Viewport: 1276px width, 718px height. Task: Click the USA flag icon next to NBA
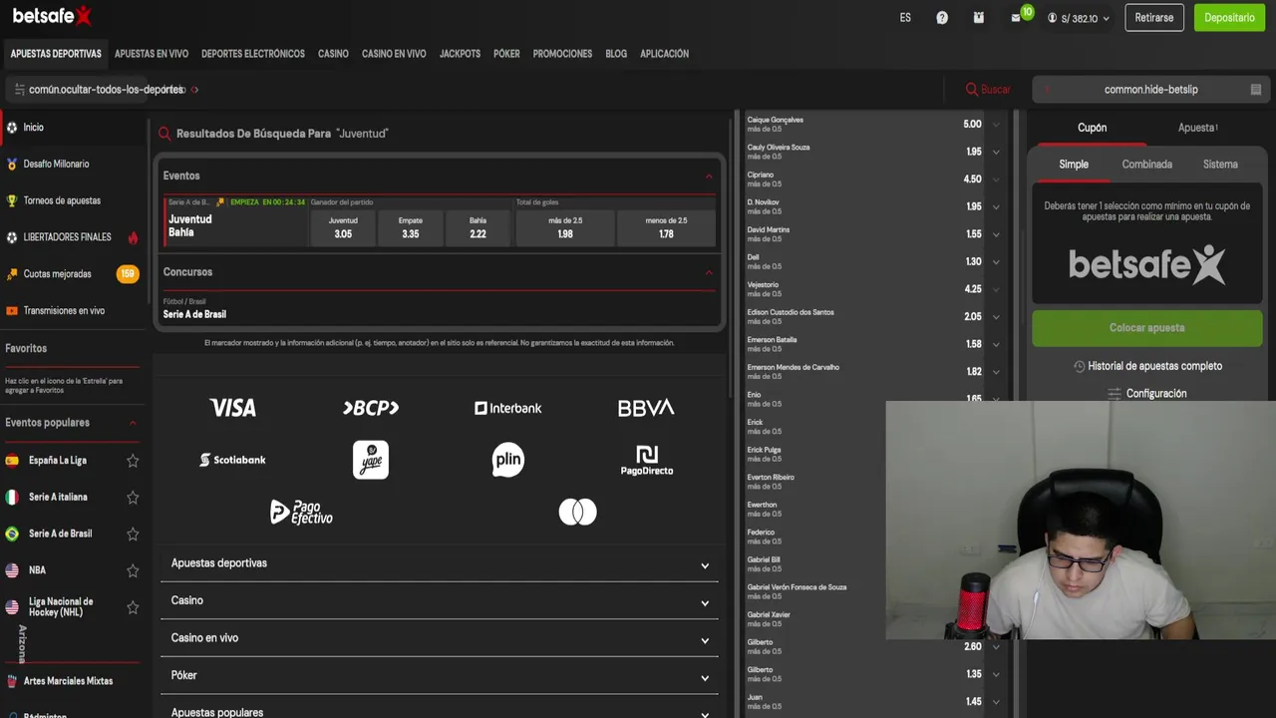pos(12,570)
